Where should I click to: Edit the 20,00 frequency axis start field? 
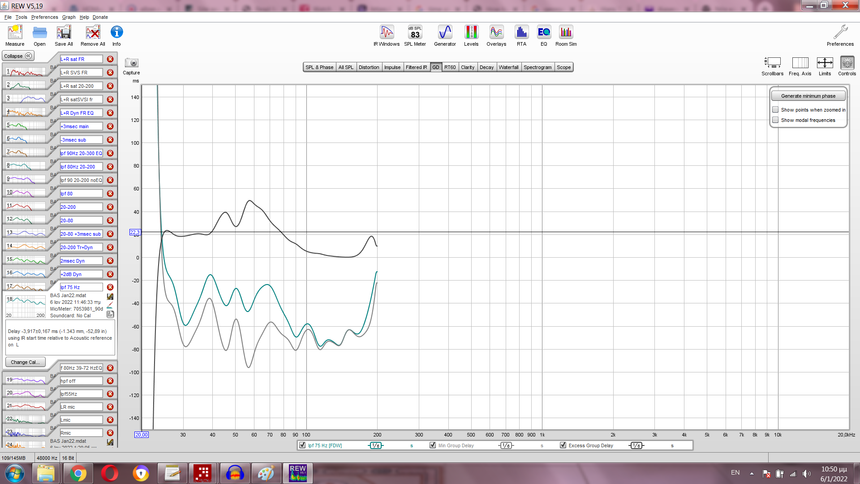pyautogui.click(x=141, y=435)
